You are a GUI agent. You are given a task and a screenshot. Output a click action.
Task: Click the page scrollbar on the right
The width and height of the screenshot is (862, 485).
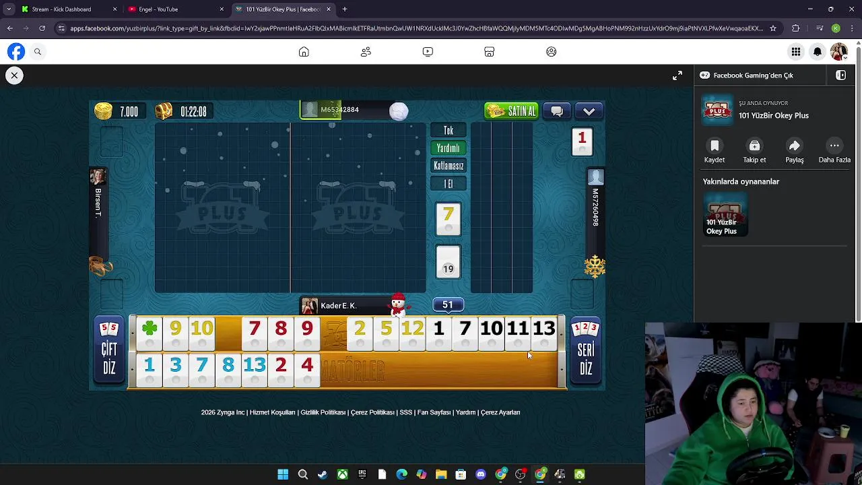click(858, 182)
